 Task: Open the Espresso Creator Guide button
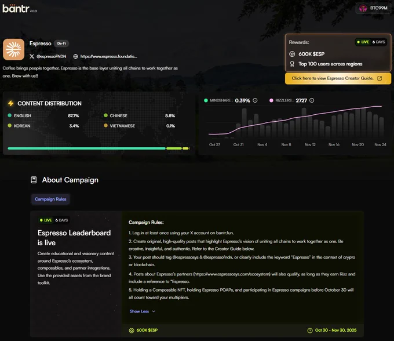pos(338,78)
